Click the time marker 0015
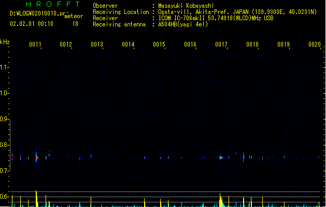Screen dimensions: 326x207 click(159, 44)
